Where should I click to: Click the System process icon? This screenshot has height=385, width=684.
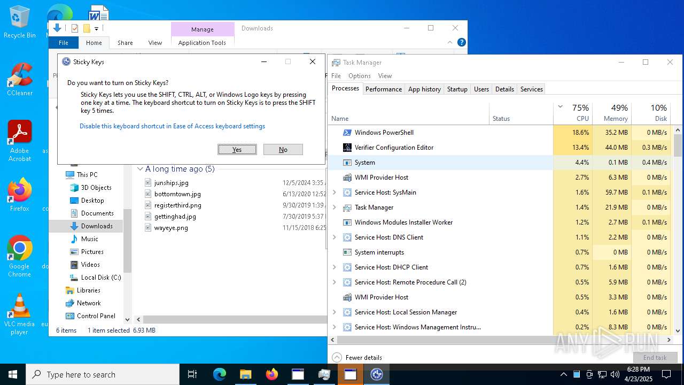pos(347,163)
